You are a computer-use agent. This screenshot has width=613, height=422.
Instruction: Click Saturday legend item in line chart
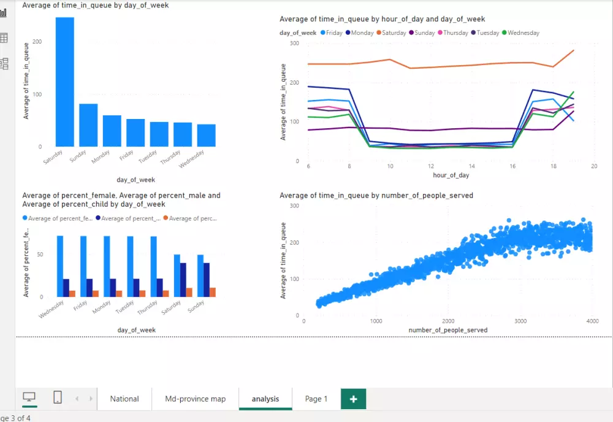coord(391,33)
